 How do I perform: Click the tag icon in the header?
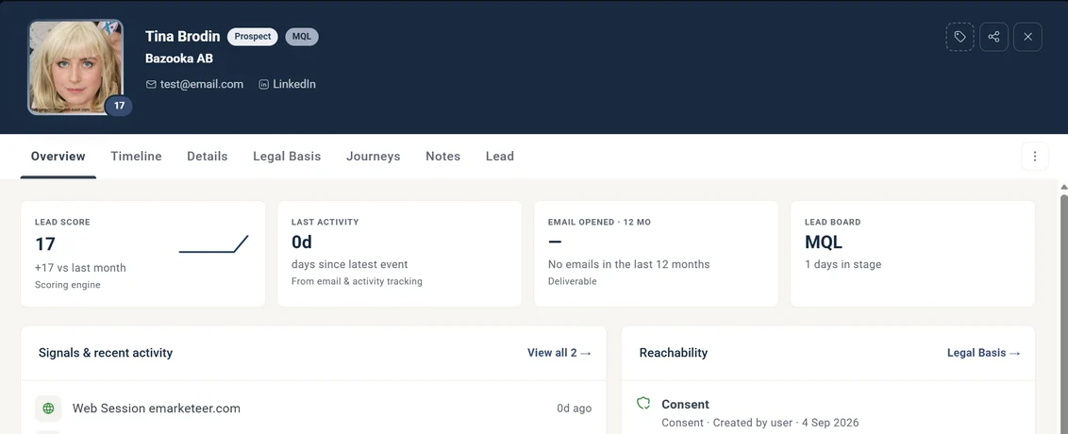coord(960,37)
